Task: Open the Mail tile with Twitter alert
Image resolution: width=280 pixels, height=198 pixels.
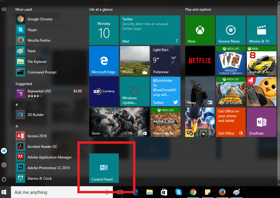Action: (150, 30)
